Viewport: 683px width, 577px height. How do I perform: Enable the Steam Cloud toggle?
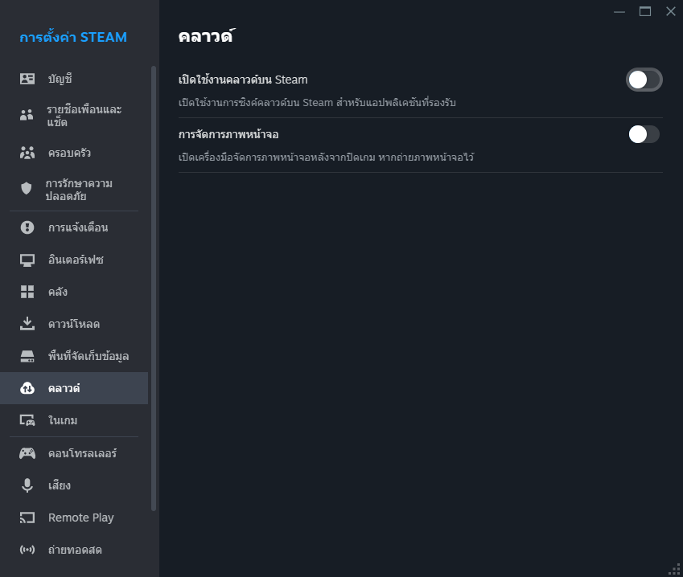pyautogui.click(x=644, y=80)
